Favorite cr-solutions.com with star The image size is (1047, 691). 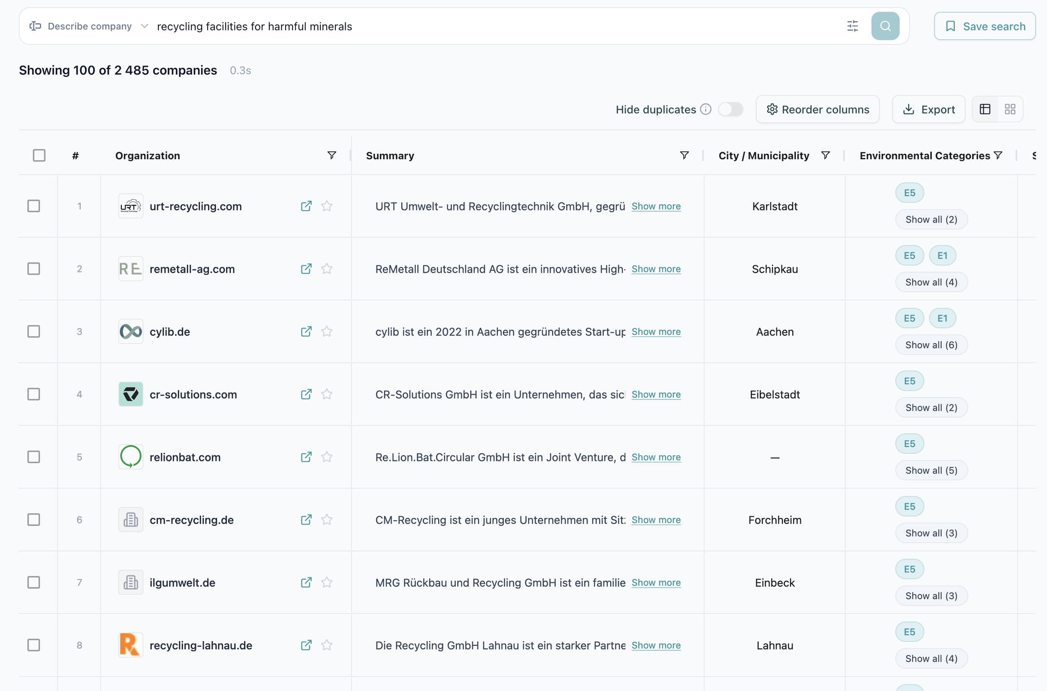(x=326, y=394)
